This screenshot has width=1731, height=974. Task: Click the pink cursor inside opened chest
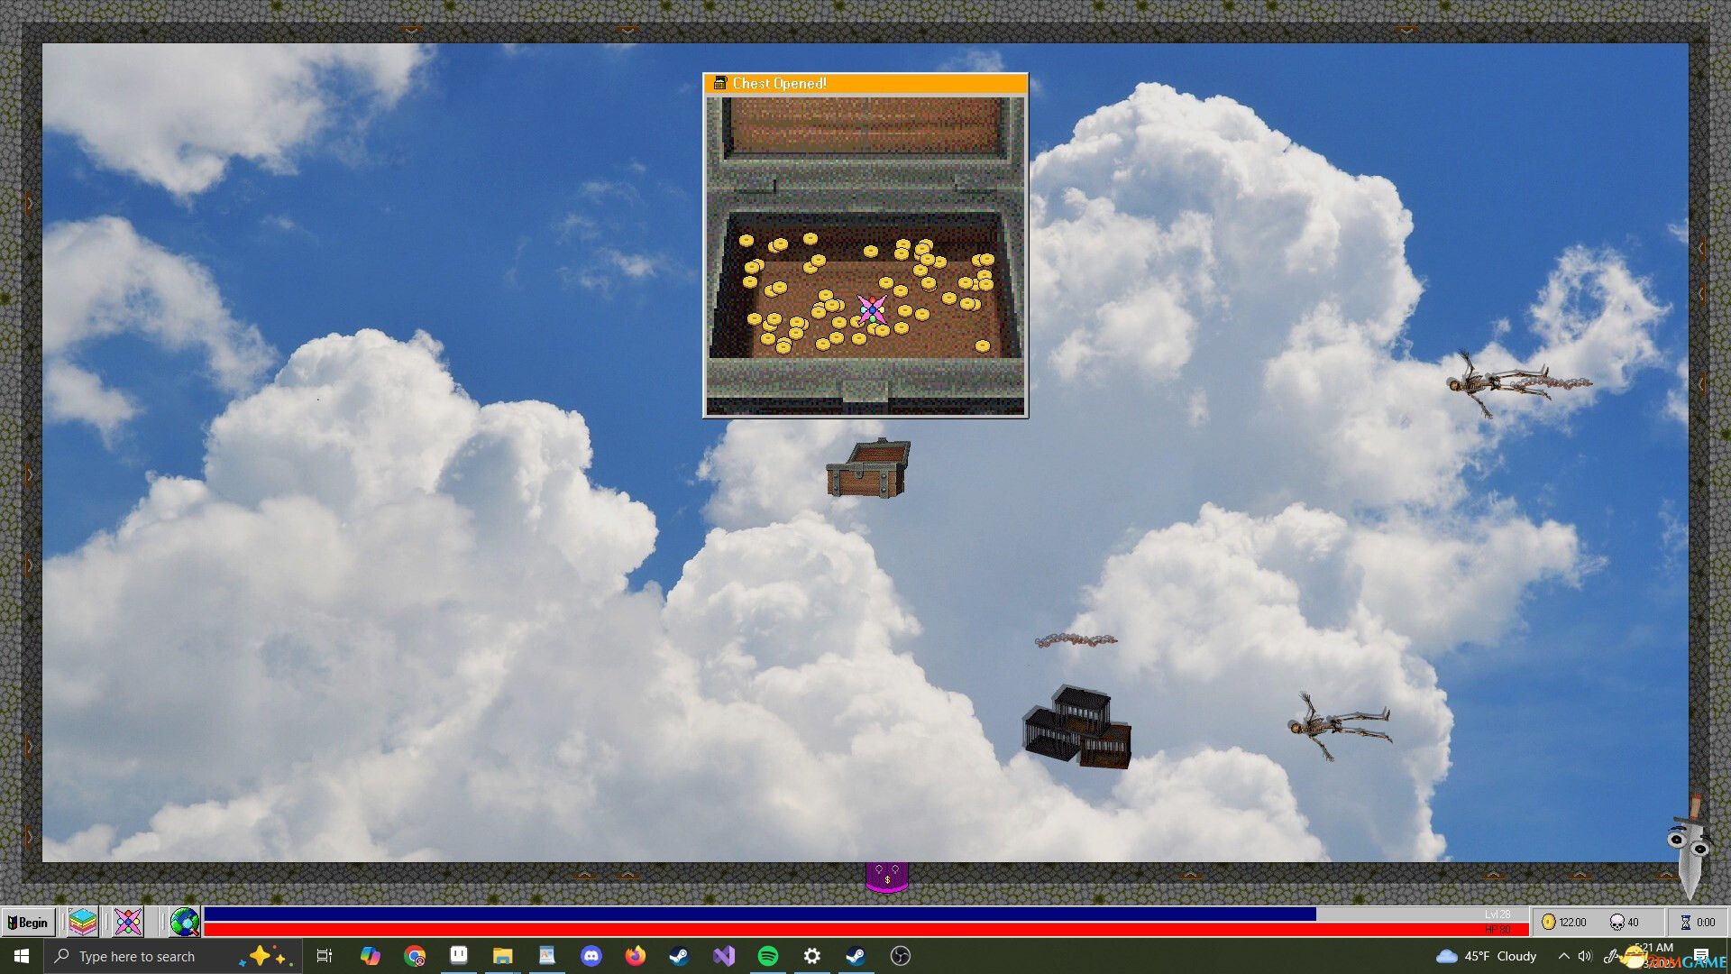coord(871,310)
